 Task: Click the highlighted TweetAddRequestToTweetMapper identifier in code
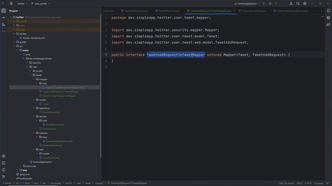point(176,55)
